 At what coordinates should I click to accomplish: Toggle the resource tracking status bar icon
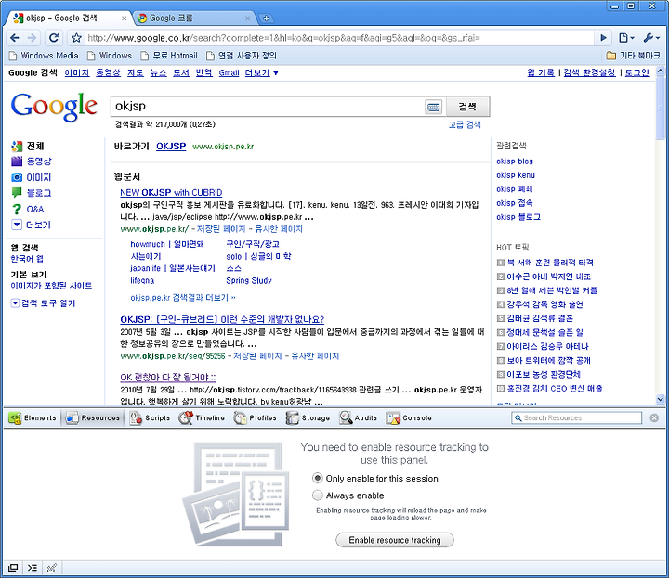tap(52, 568)
